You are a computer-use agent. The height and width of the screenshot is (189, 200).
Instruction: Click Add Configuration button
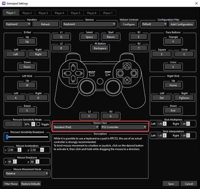coord(182,24)
